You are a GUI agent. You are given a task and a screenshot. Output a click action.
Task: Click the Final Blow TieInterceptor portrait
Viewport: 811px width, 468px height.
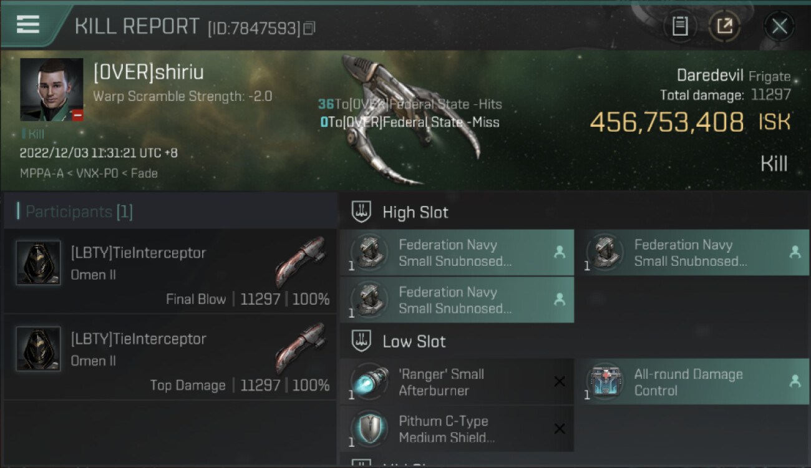(x=38, y=263)
